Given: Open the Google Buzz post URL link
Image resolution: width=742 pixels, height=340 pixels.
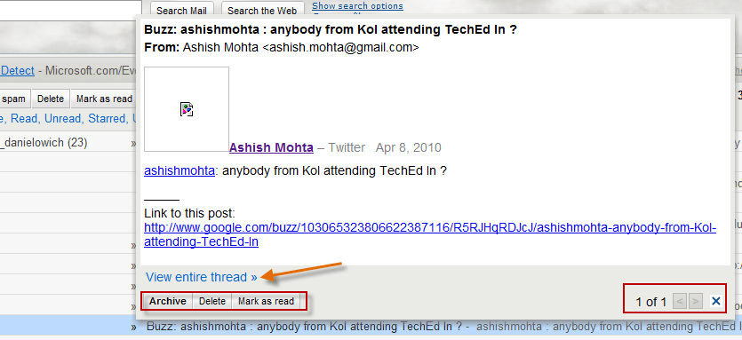Looking at the screenshot, I should point(430,235).
